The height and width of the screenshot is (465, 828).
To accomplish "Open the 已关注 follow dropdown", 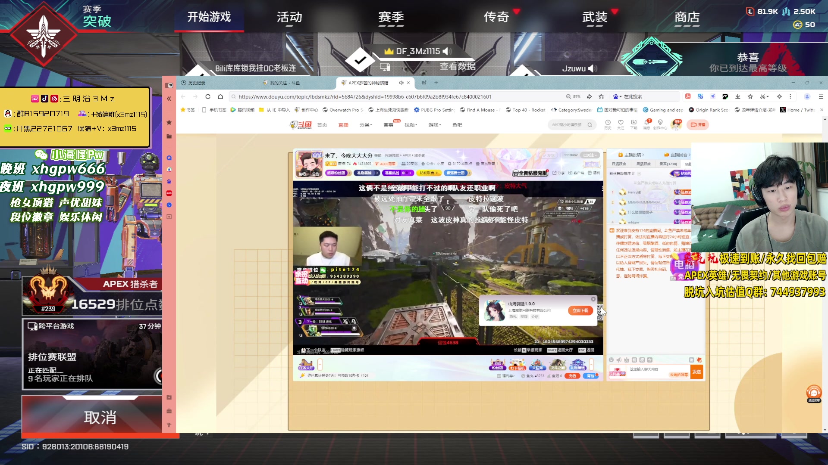I will coord(589,155).
